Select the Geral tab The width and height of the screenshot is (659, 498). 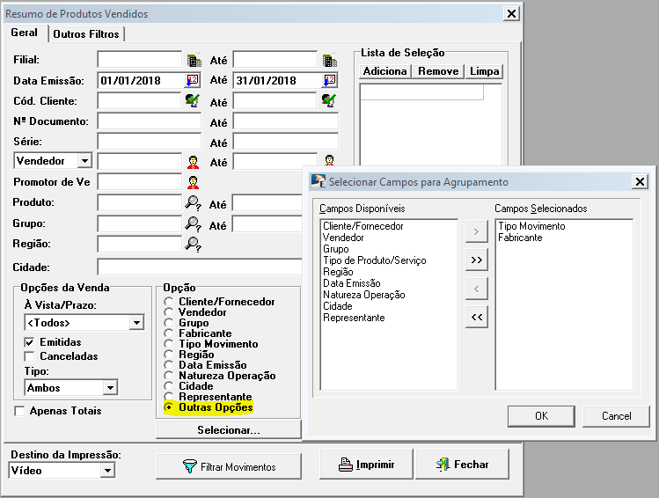[x=24, y=33]
